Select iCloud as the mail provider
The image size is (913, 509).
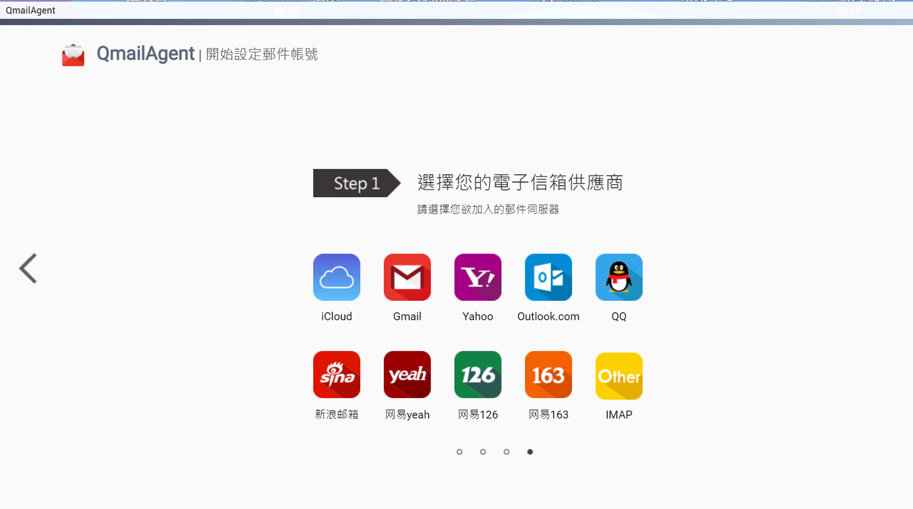[336, 277]
